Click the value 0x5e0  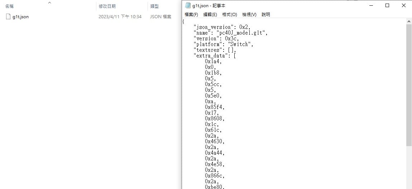[214, 96]
